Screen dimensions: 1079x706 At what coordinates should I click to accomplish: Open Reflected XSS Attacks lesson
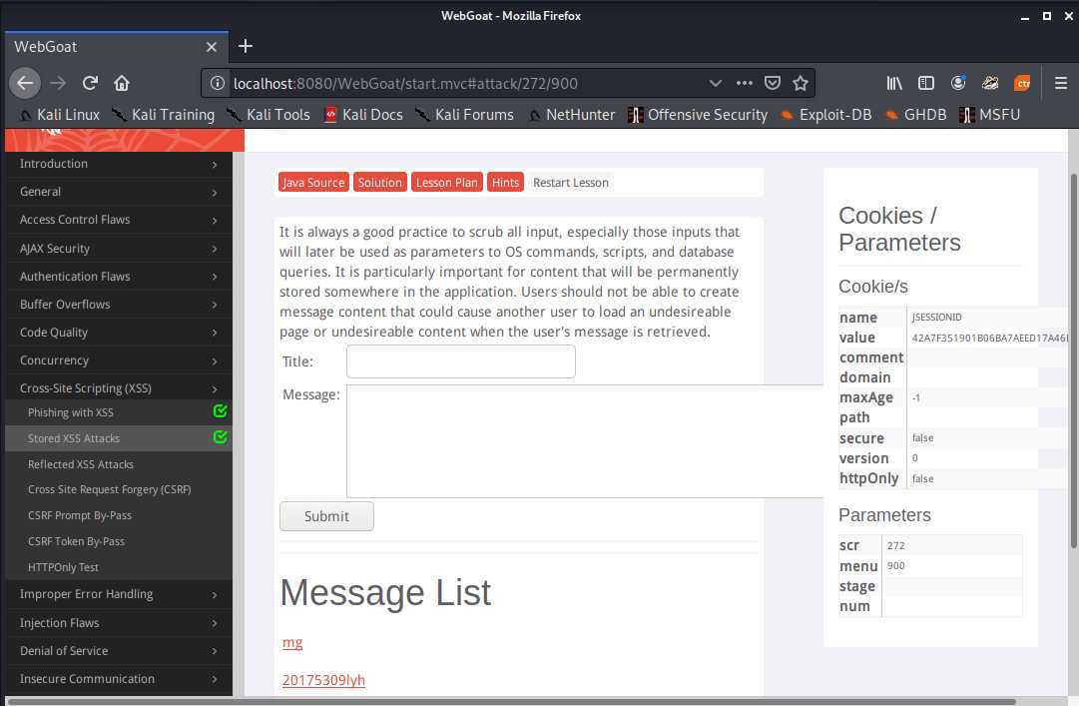coord(81,465)
